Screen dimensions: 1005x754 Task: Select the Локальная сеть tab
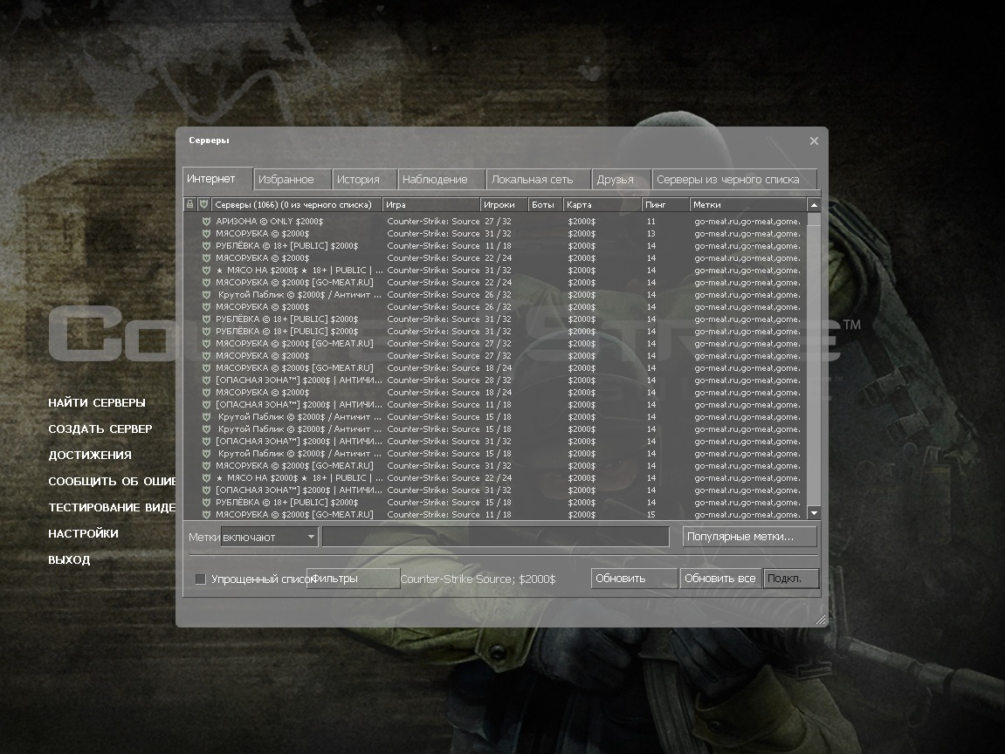[539, 180]
